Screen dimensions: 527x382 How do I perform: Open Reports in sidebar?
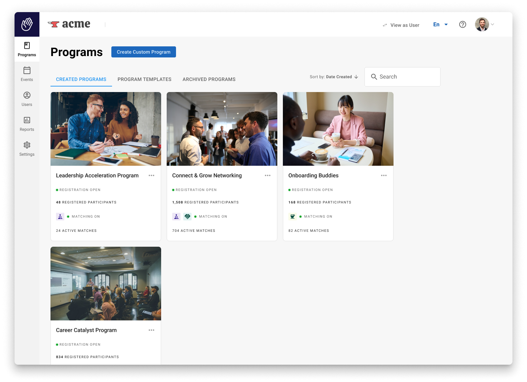27,124
